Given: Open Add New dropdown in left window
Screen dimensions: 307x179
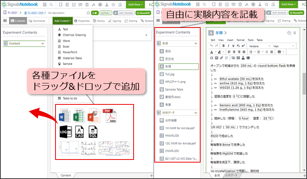Looking at the screenshot, I should pyautogui.click(x=135, y=5).
